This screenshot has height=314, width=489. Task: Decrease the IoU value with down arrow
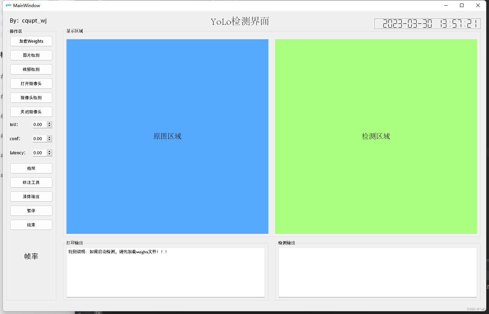pyautogui.click(x=50, y=126)
